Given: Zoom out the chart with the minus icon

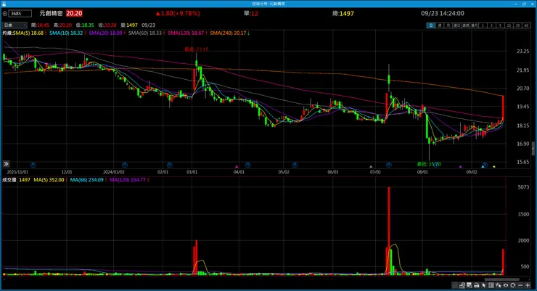Looking at the screenshot, I should tap(520, 285).
